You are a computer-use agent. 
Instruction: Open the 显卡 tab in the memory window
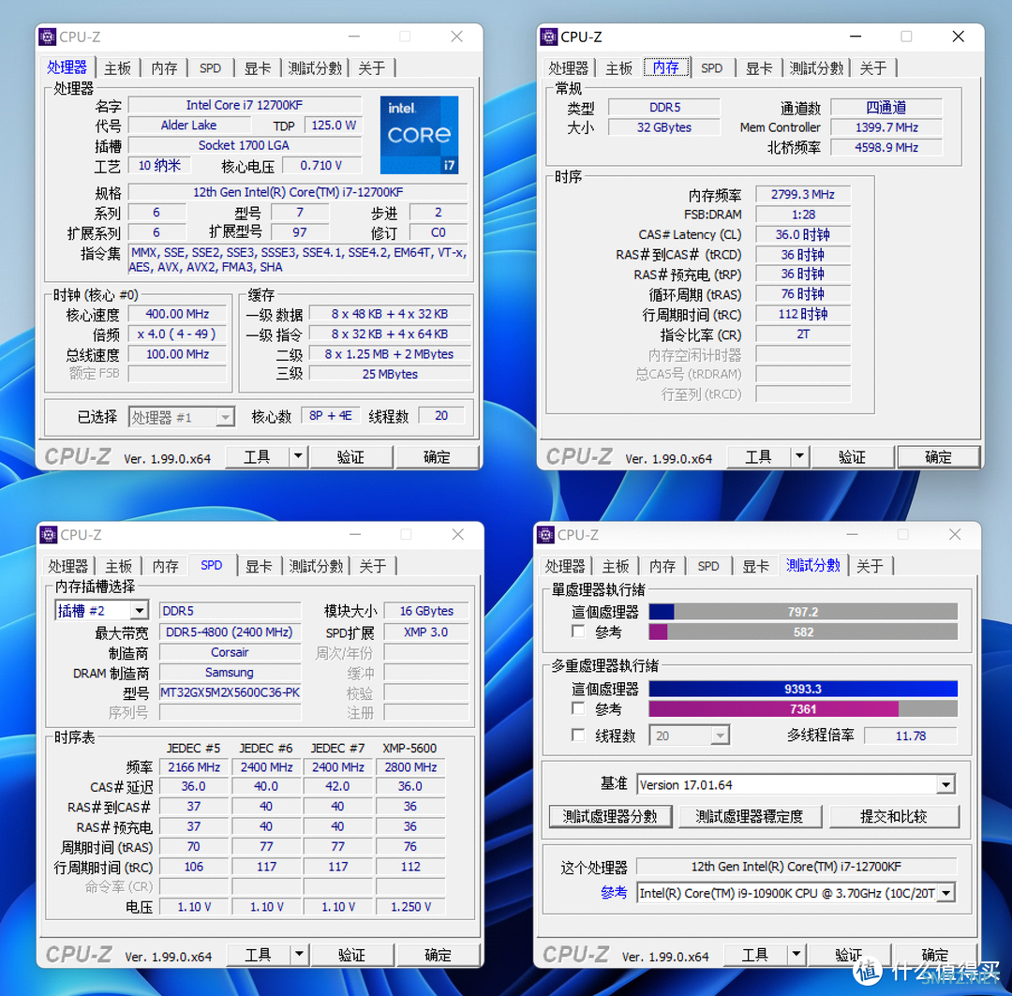pos(759,67)
